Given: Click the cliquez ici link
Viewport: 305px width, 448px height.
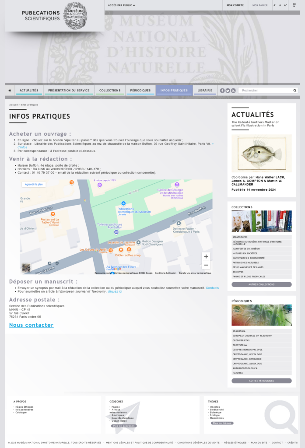Looking at the screenshot, I should pos(115,292).
